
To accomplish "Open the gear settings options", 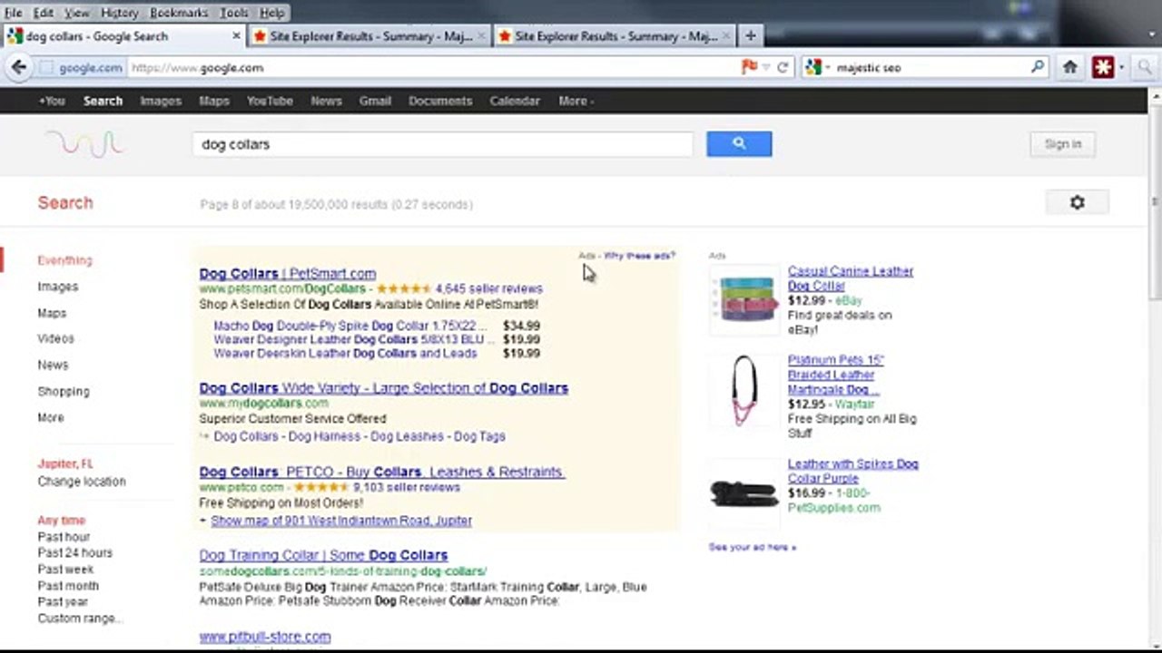I will coord(1078,202).
